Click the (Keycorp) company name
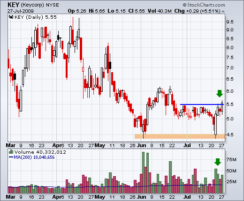The height and width of the screenshot is (201, 244). [32, 5]
